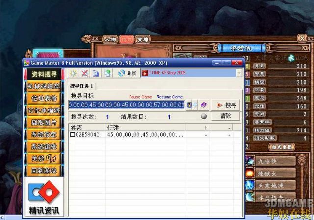
Task: Click the second result list column header
Action: 145,127
